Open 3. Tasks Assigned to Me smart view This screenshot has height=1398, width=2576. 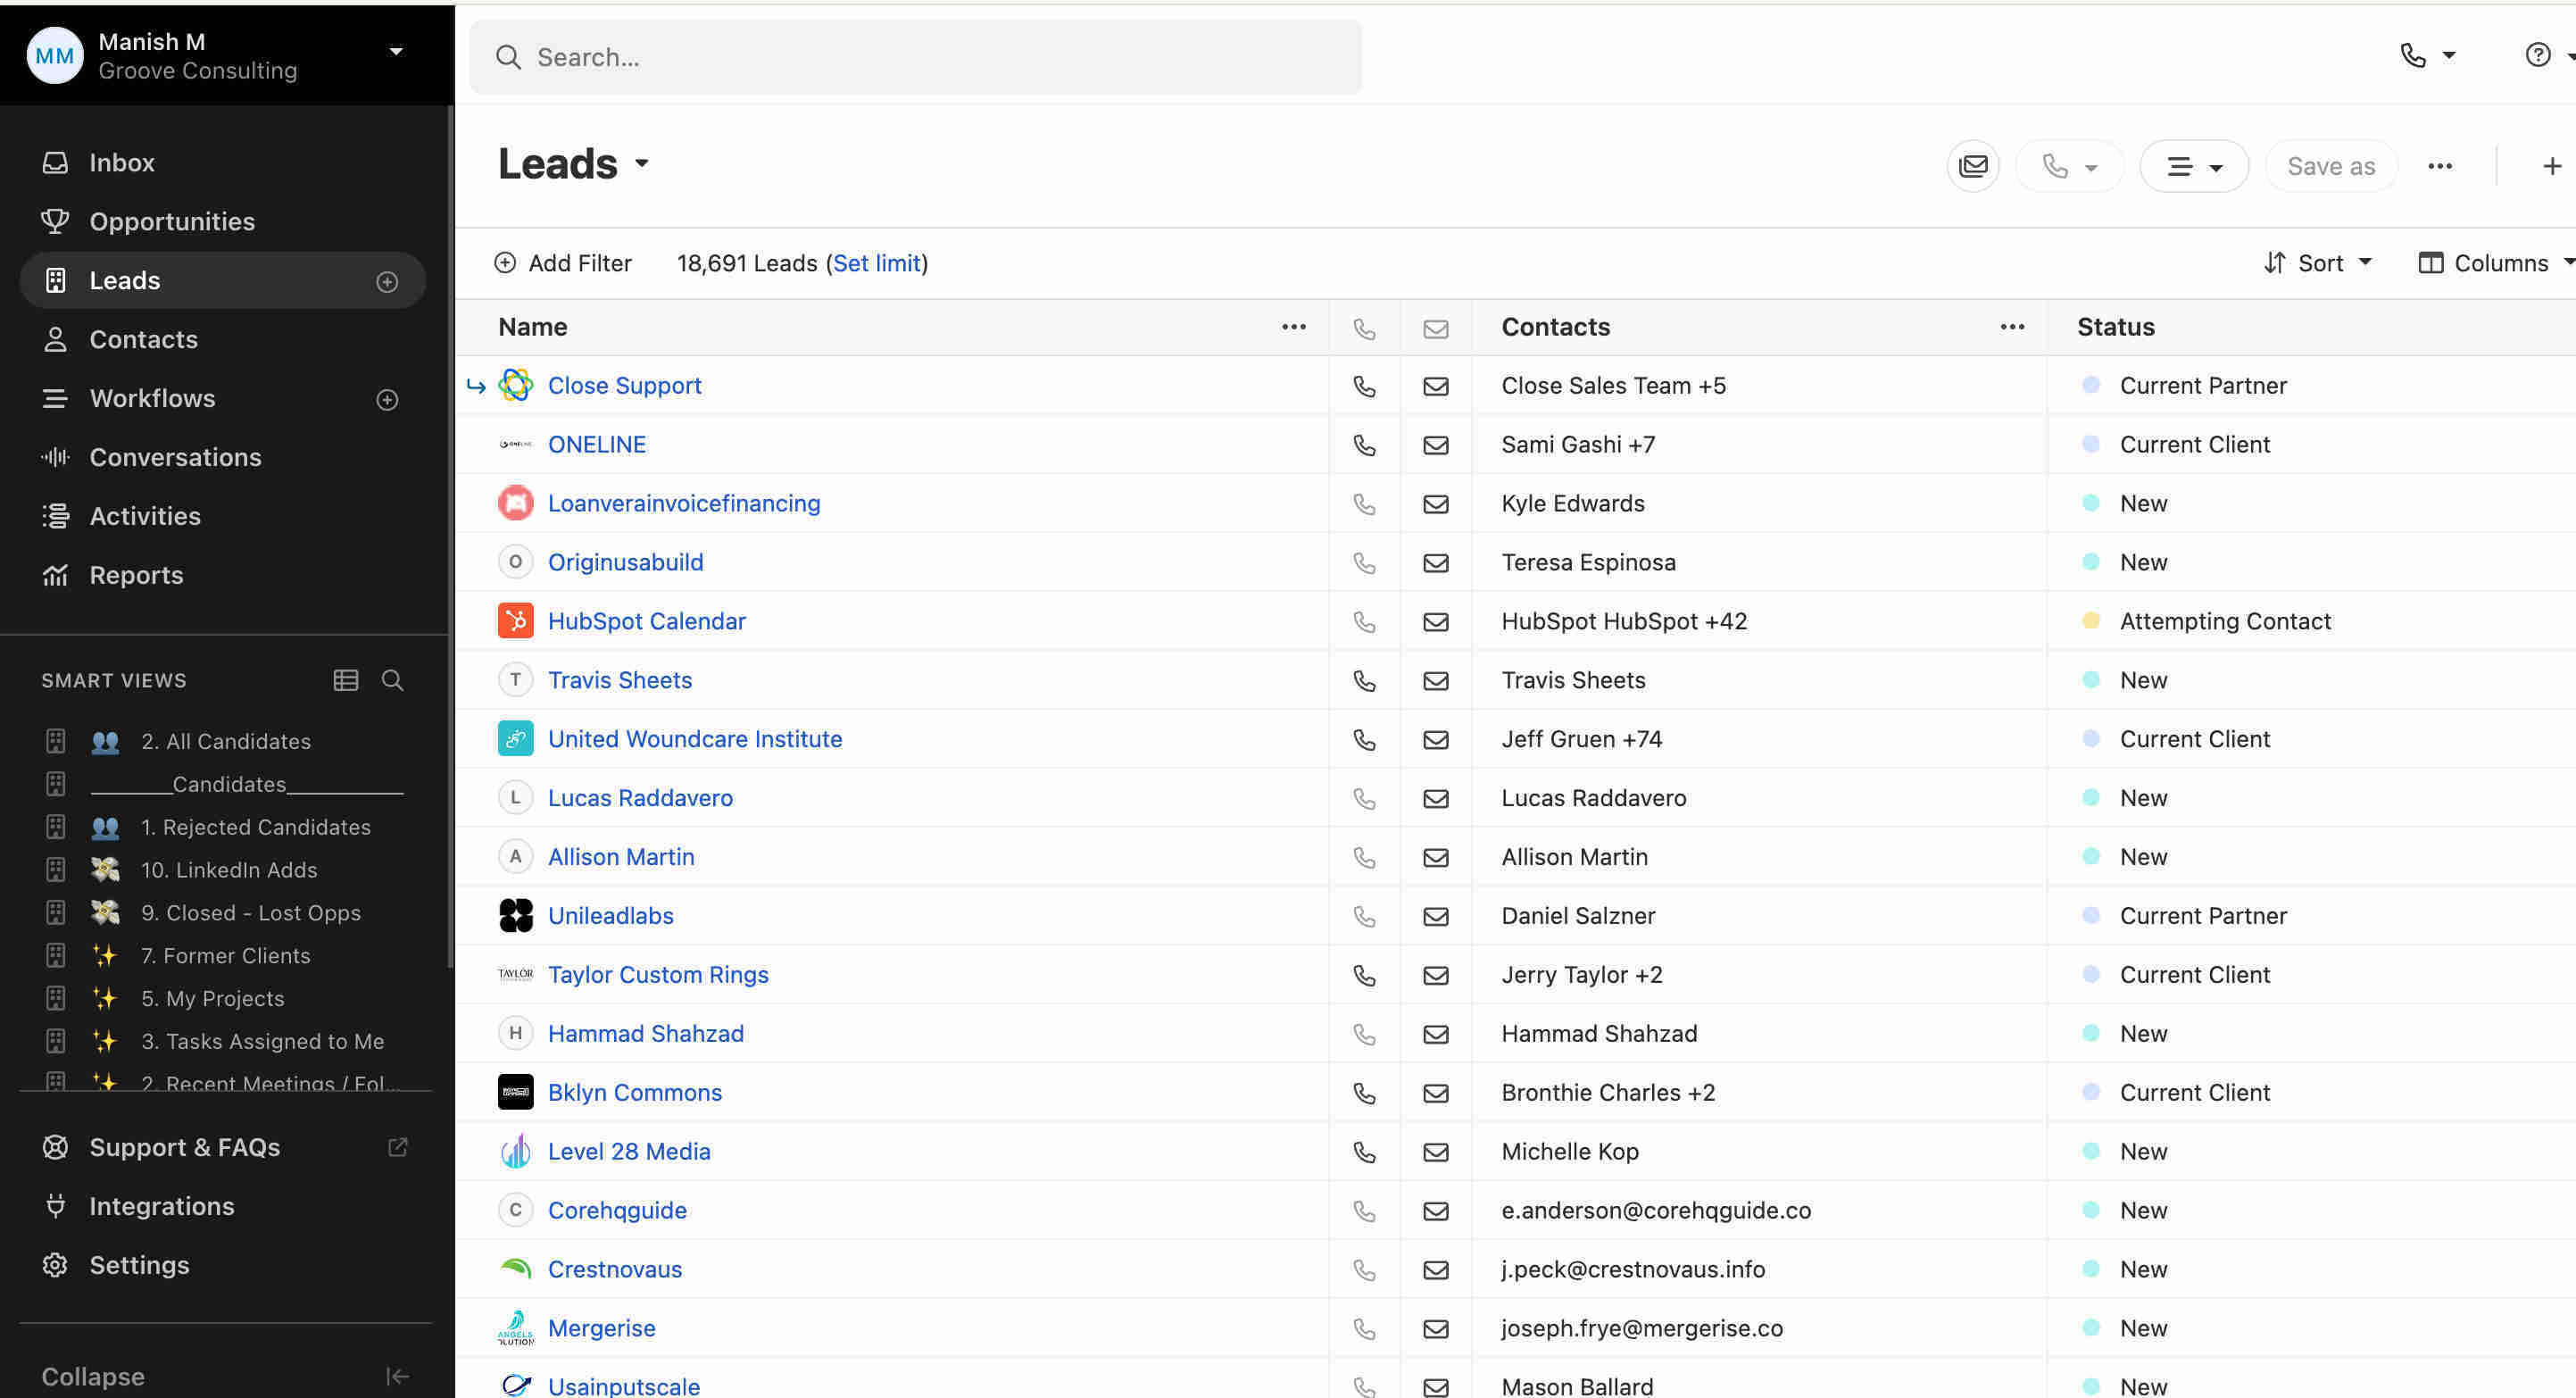click(x=262, y=1042)
